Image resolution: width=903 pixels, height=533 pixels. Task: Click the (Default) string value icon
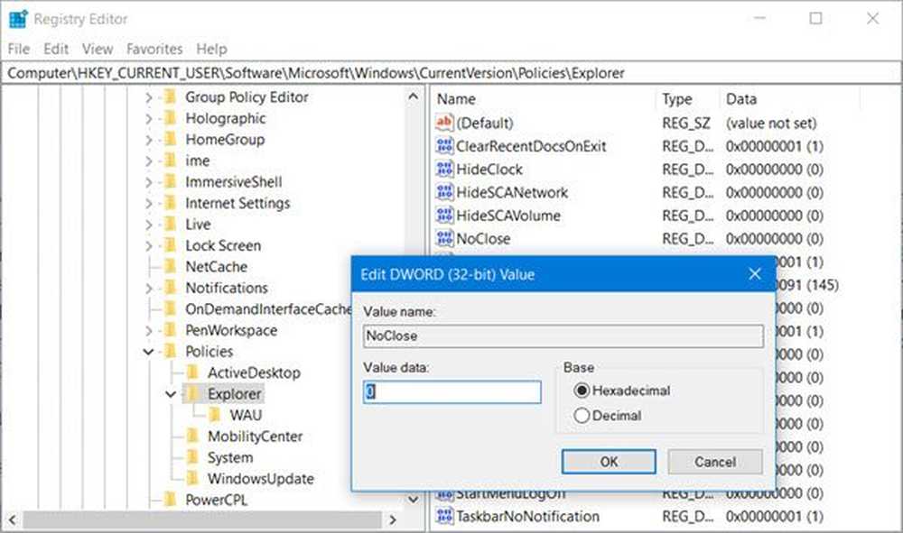[443, 123]
